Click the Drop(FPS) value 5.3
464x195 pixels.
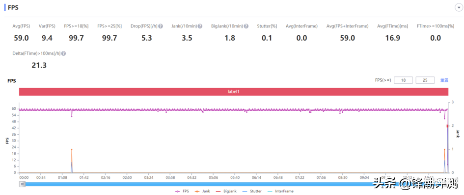point(146,38)
